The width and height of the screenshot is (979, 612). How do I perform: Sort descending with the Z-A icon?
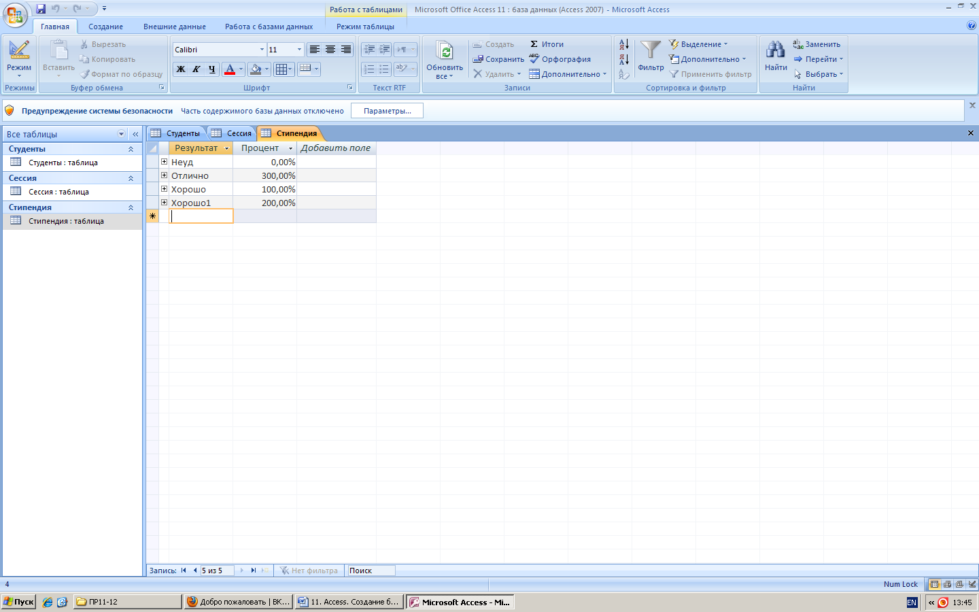(624, 59)
